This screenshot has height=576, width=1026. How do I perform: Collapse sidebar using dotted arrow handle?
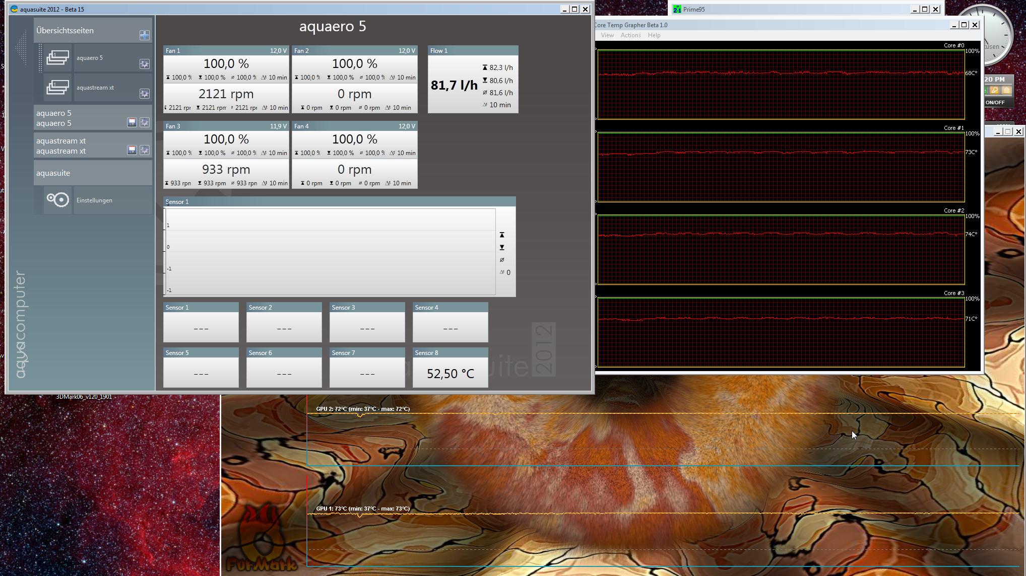21,48
